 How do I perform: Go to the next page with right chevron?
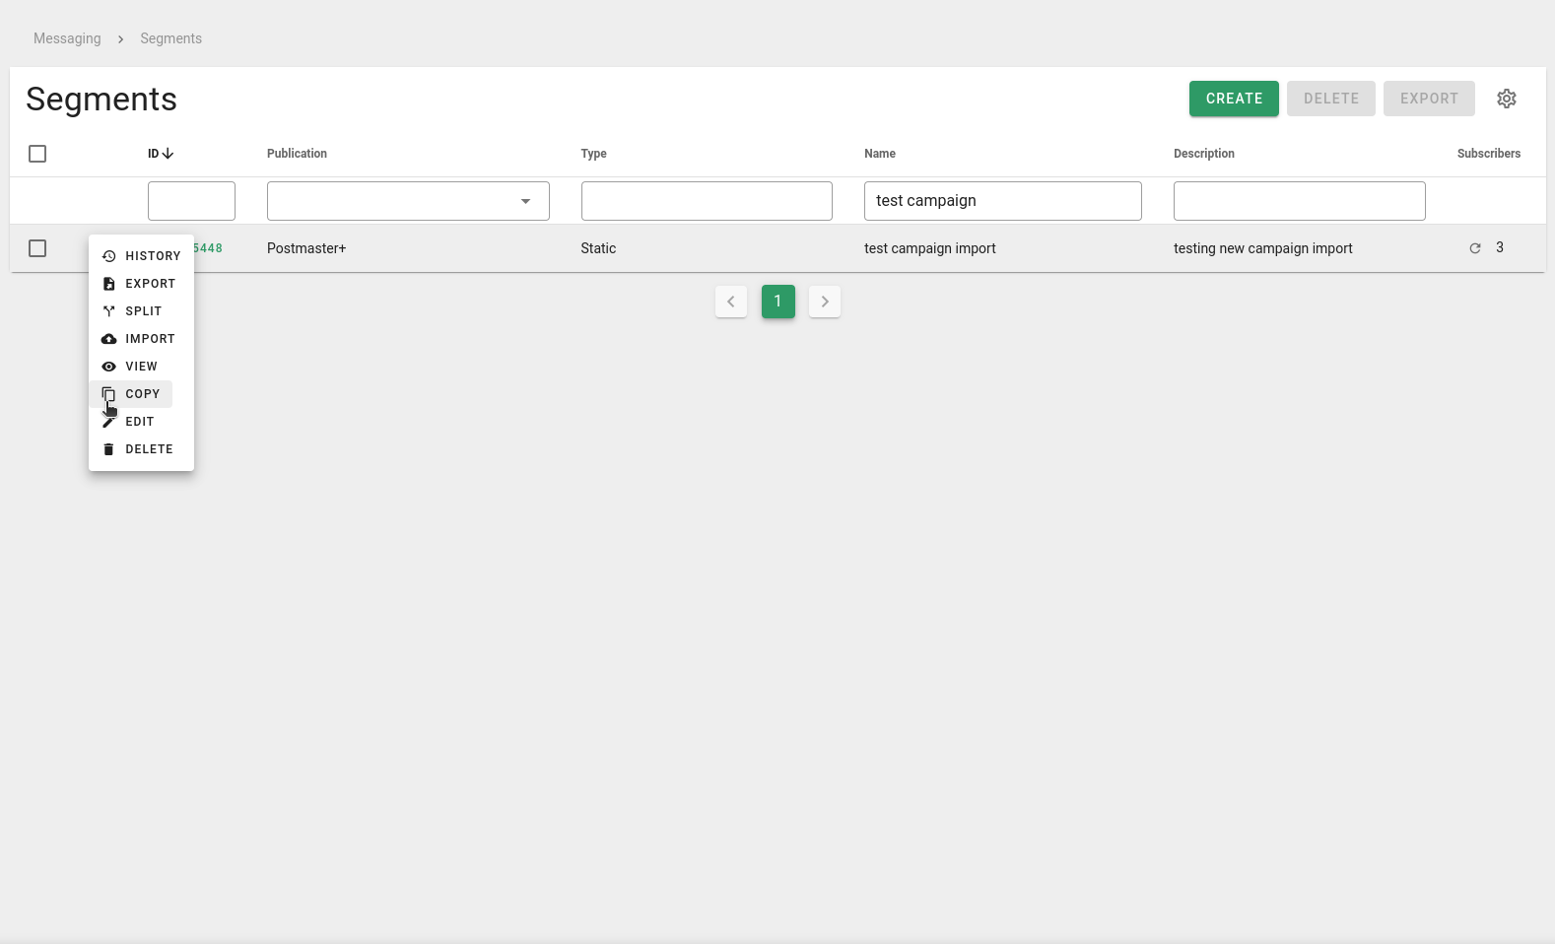(825, 302)
